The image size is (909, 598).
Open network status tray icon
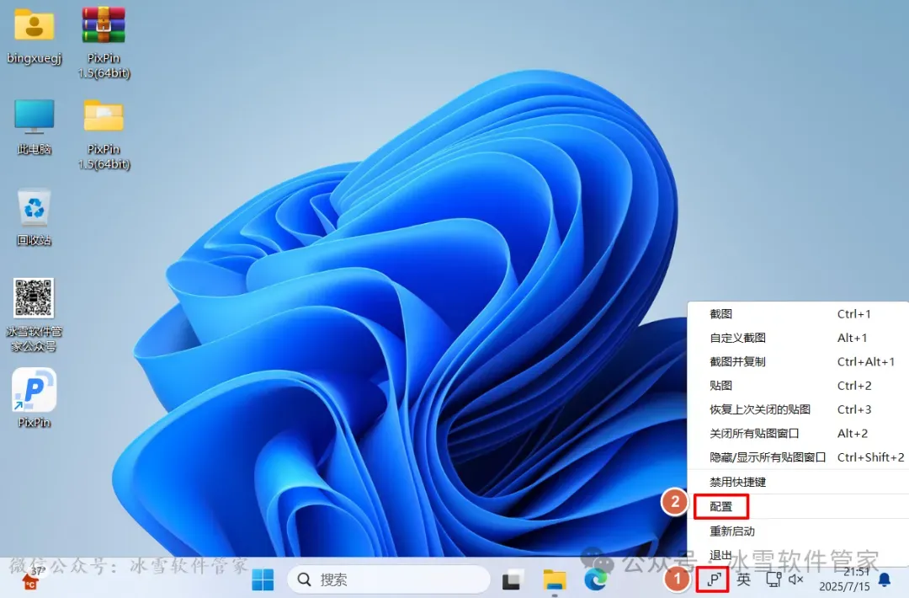773,579
